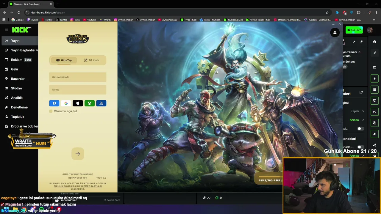Viewport: 381px width, 214px height.
Task: Open Denetleme in the sidebar
Action: pos(20,107)
